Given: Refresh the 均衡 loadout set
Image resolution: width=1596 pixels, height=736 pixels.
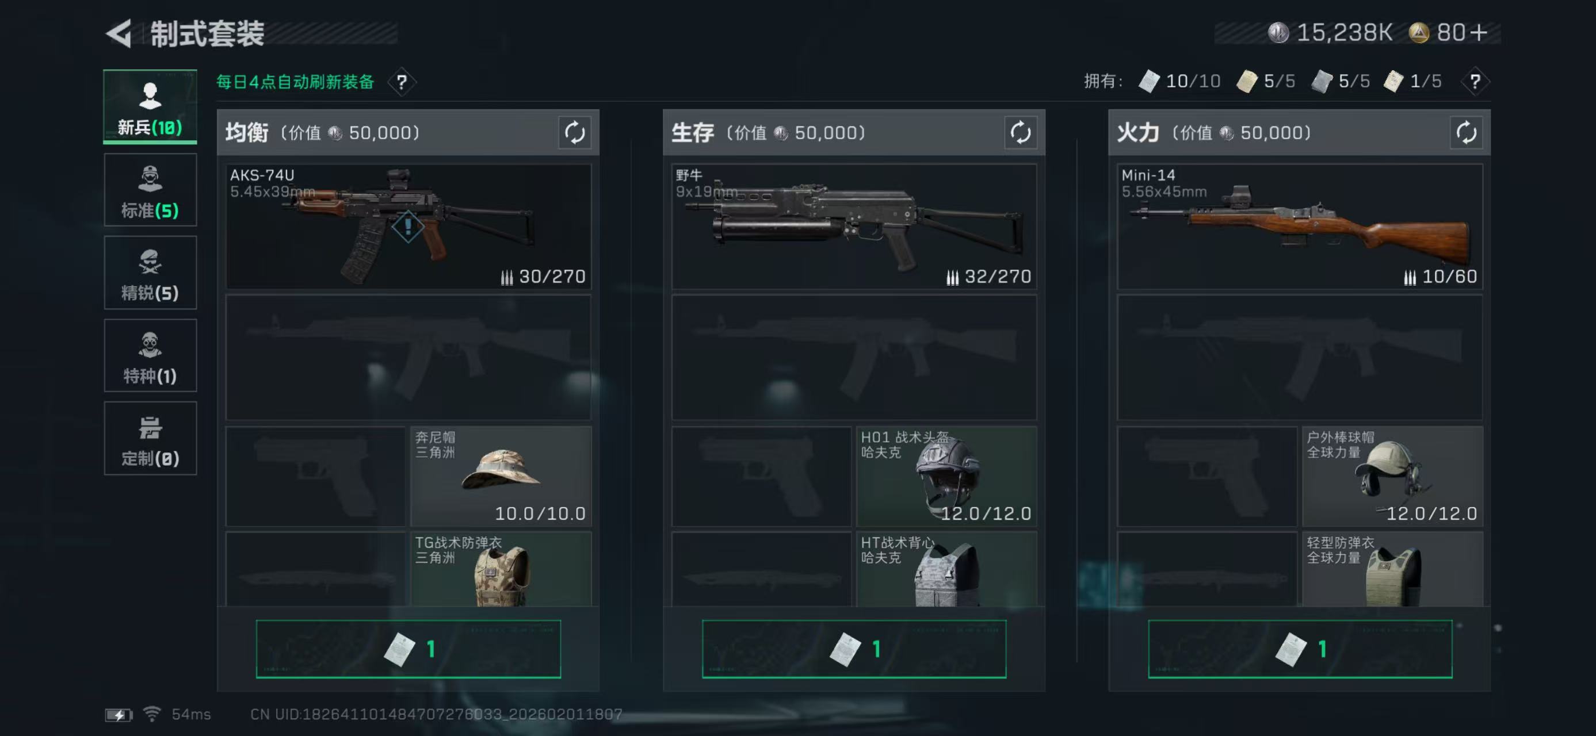Looking at the screenshot, I should pos(574,132).
